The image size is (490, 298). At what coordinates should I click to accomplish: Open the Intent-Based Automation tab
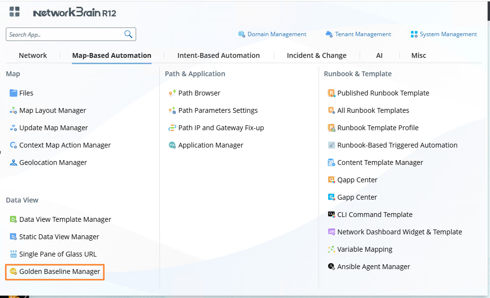pyautogui.click(x=218, y=55)
